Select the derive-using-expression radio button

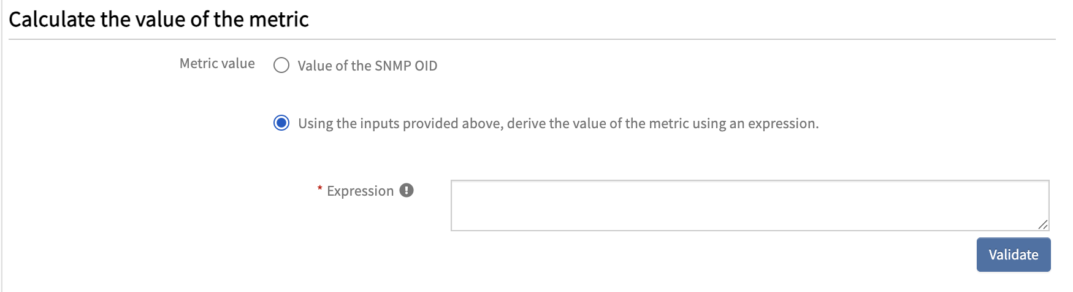(281, 123)
